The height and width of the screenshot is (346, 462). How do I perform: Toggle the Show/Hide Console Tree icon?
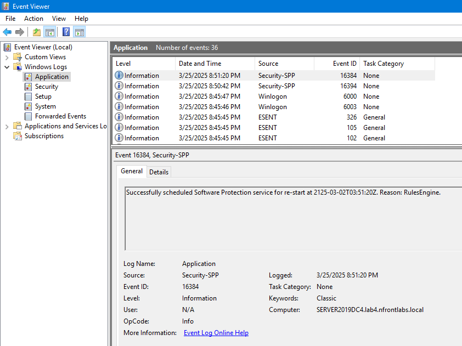coord(49,32)
